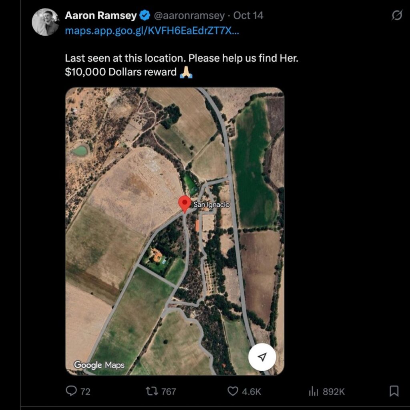This screenshot has width=410, height=410.
Task: Click the Grok icon at the post's corner
Action: click(396, 16)
